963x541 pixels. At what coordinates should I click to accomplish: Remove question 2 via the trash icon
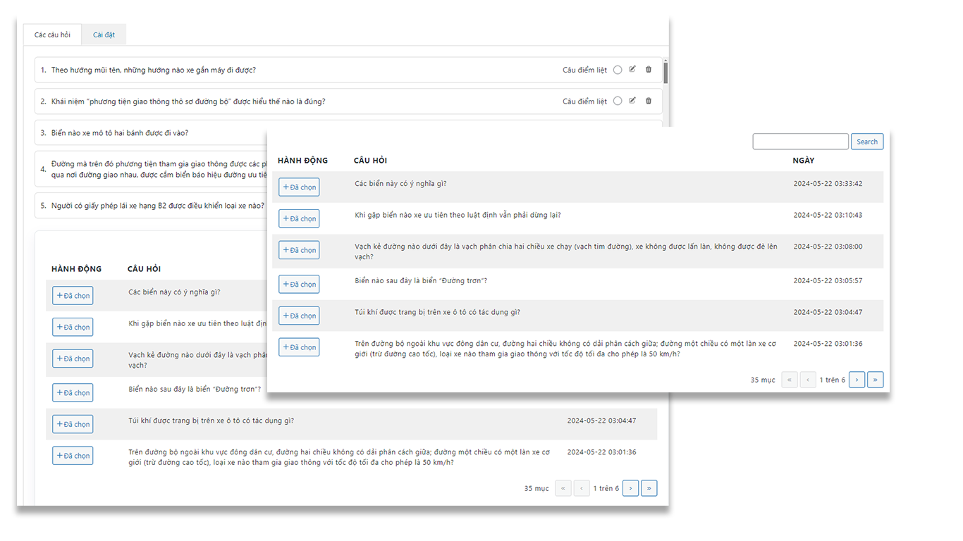coord(649,101)
